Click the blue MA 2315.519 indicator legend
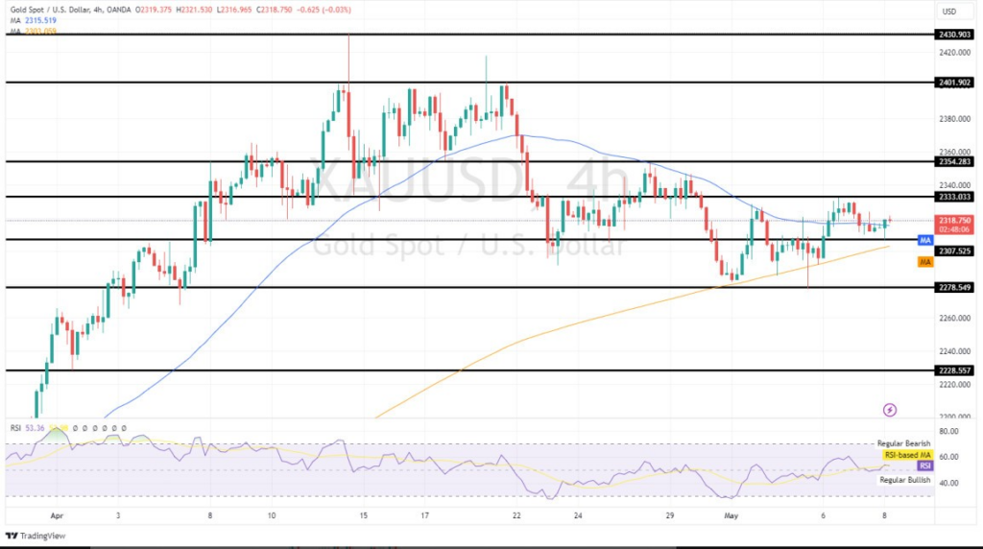The width and height of the screenshot is (983, 549). coord(33,19)
